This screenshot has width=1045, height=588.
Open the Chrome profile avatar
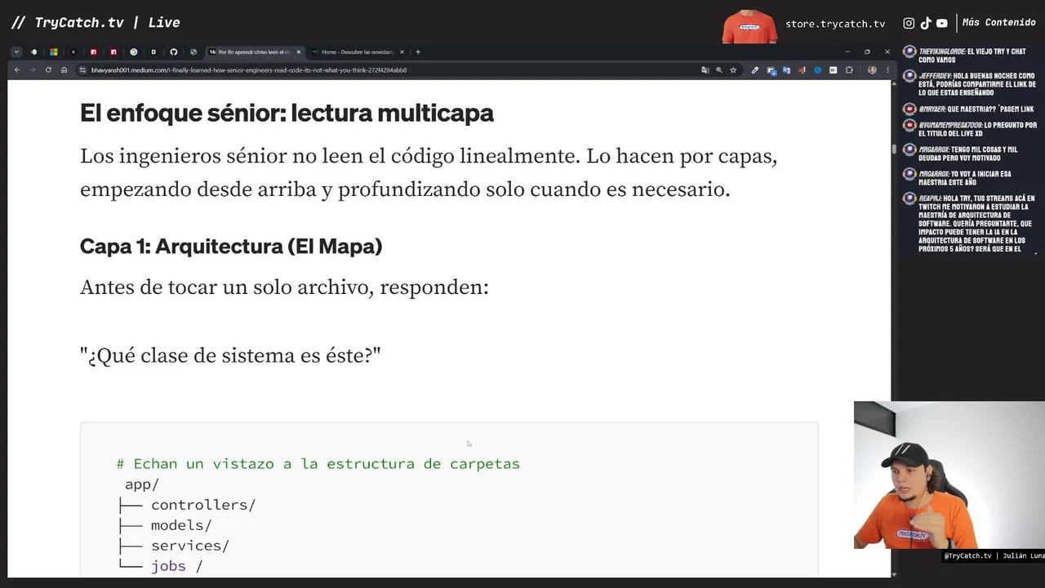coord(872,70)
